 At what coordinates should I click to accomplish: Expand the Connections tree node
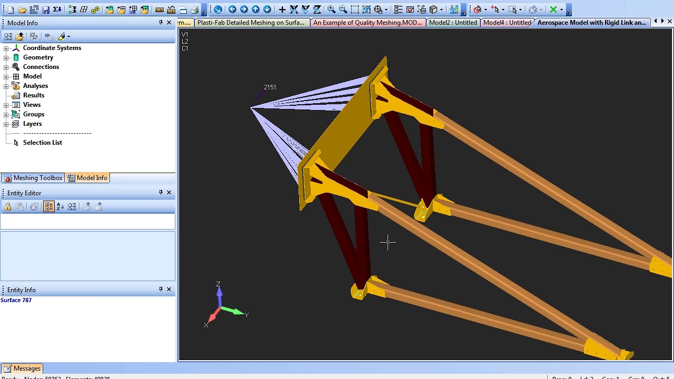coord(6,67)
